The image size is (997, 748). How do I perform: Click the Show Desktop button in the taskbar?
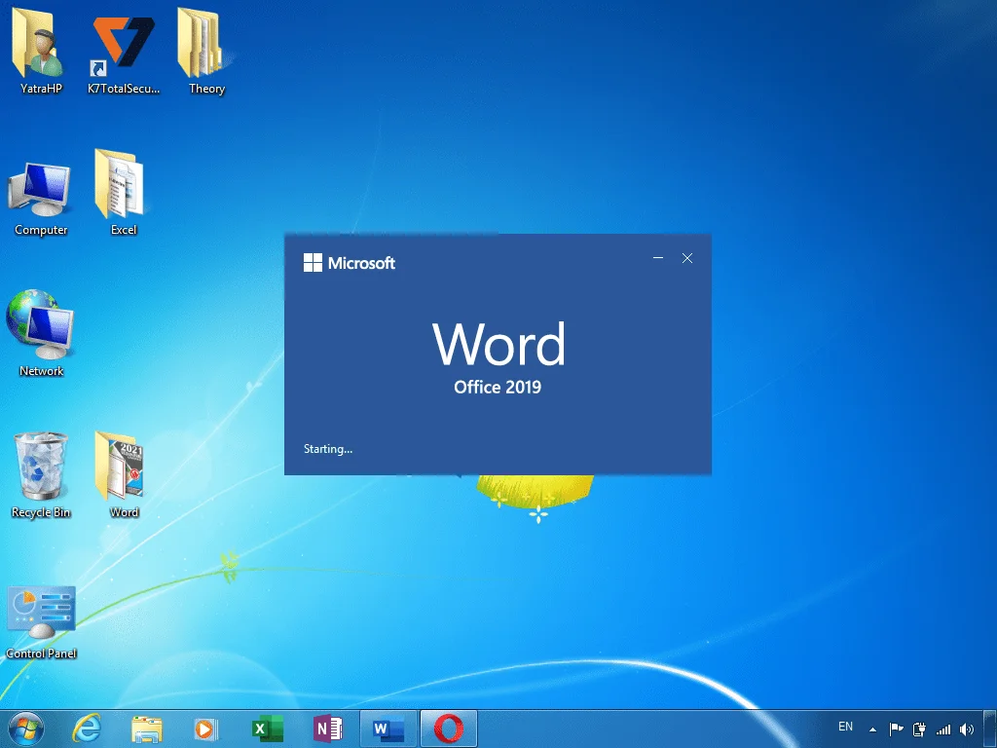(x=990, y=729)
